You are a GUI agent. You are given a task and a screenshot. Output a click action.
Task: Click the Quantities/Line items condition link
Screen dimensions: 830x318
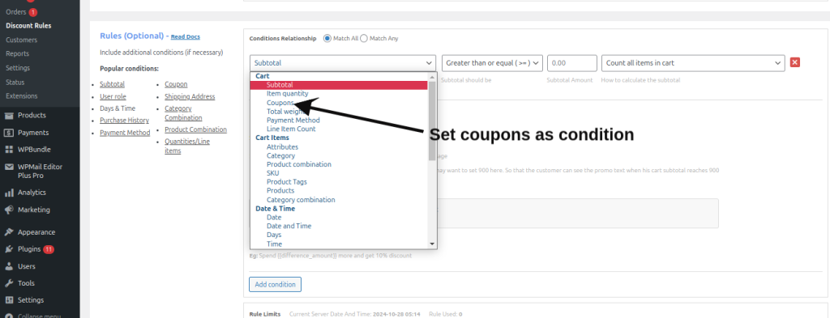click(187, 146)
